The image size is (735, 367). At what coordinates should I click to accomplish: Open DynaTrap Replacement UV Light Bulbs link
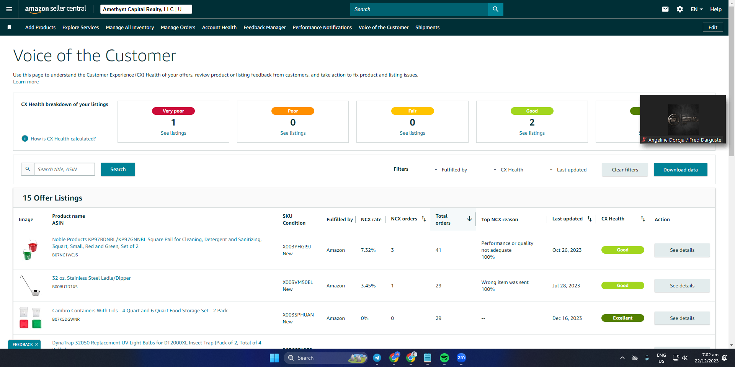coord(157,343)
